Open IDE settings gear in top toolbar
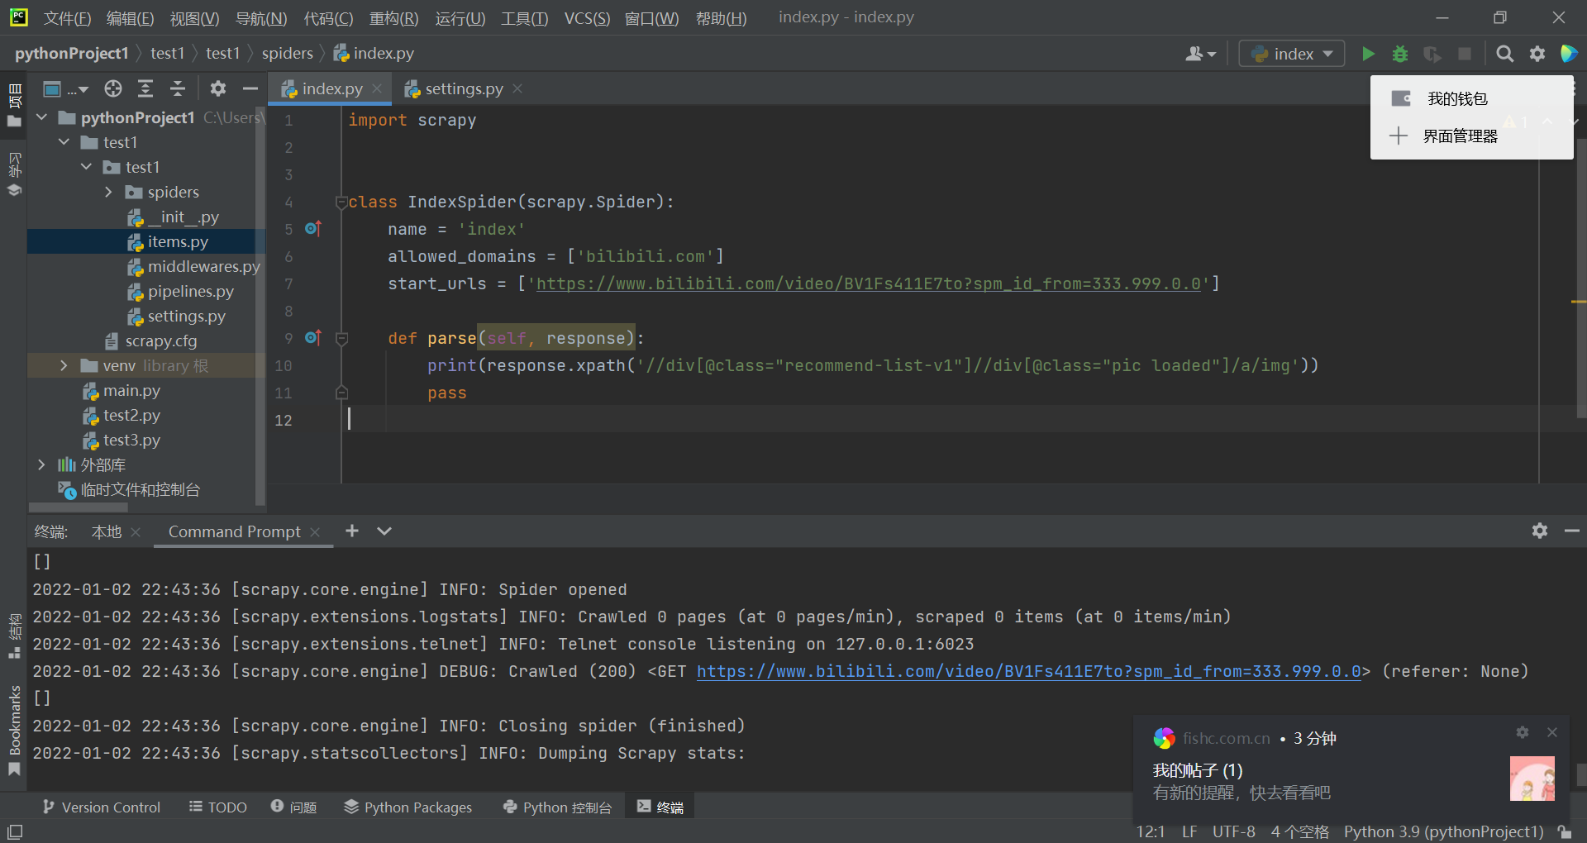 [1537, 54]
